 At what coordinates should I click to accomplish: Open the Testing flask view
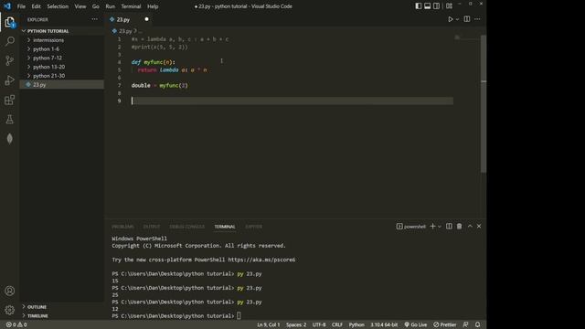[10, 120]
